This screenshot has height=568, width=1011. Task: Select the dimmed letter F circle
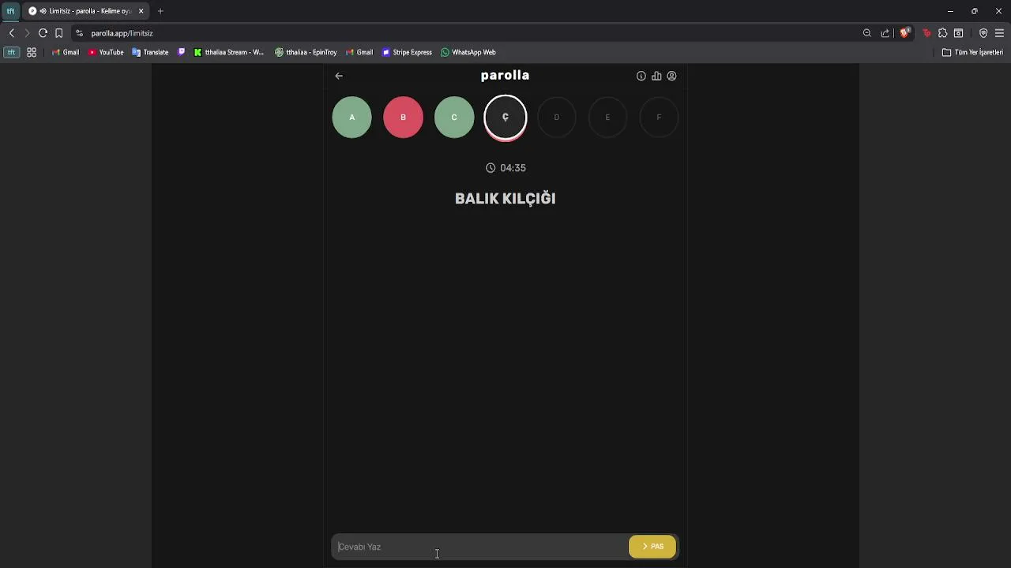coord(659,117)
